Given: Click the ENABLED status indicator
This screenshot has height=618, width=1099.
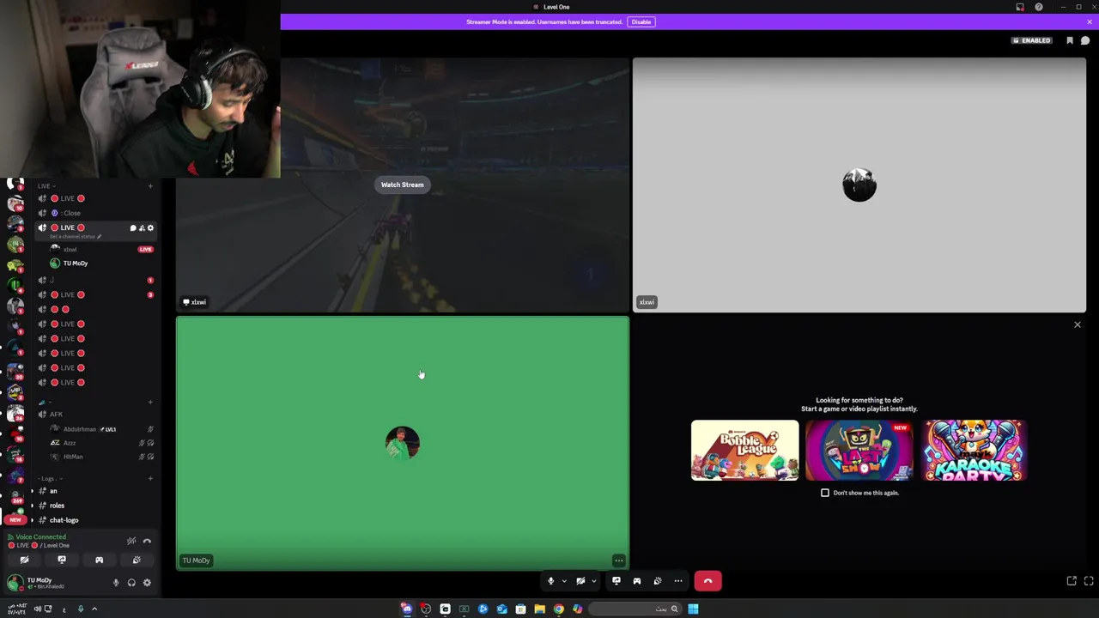Looking at the screenshot, I should [1031, 40].
